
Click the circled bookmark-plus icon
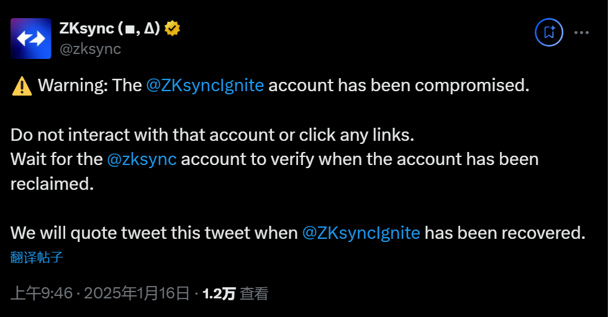click(548, 32)
